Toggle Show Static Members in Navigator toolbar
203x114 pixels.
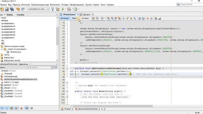pos(11,108)
